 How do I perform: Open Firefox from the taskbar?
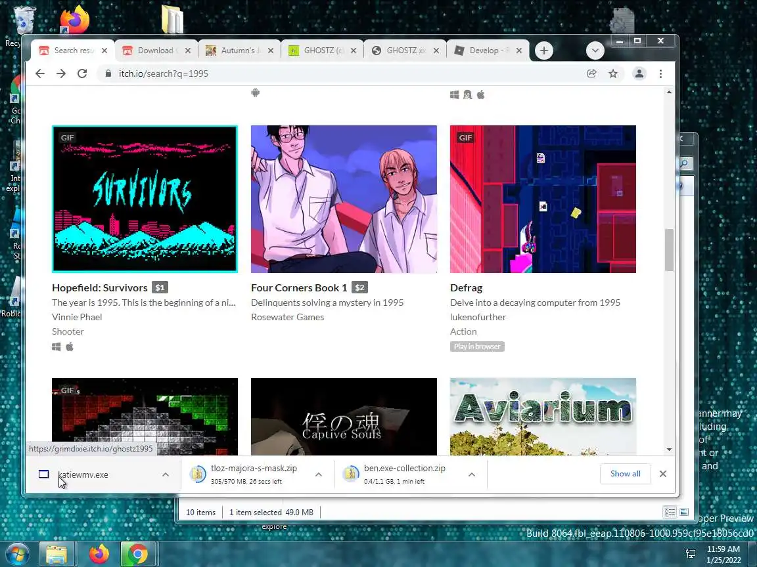click(x=99, y=554)
